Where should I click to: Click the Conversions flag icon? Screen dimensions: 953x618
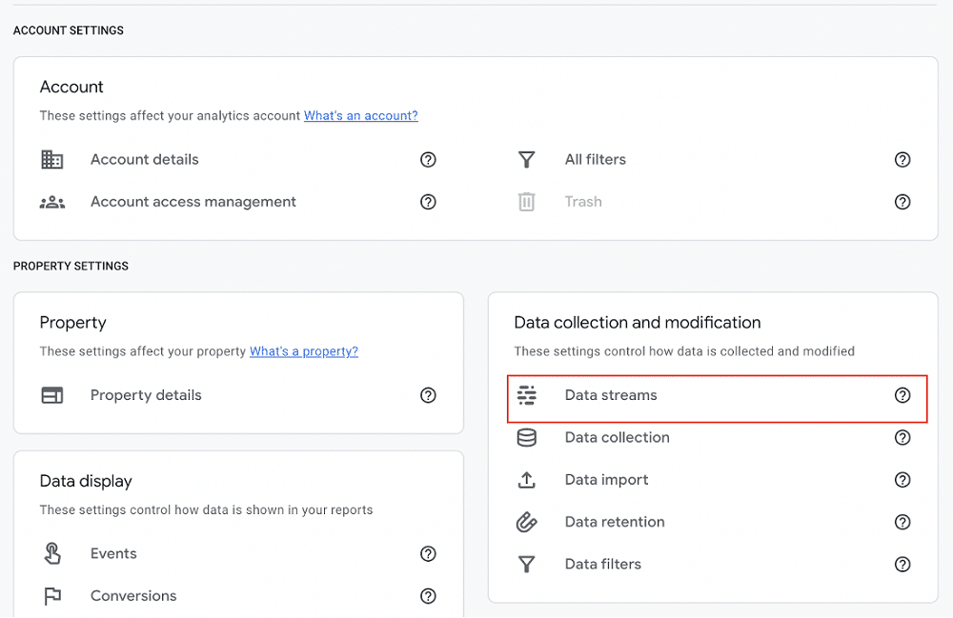(51, 595)
